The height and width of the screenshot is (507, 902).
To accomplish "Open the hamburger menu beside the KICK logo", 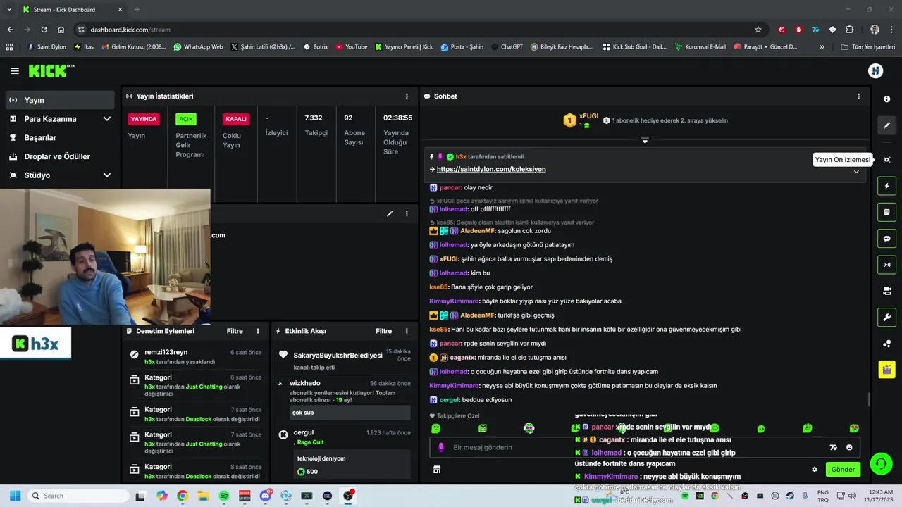I will coord(15,71).
